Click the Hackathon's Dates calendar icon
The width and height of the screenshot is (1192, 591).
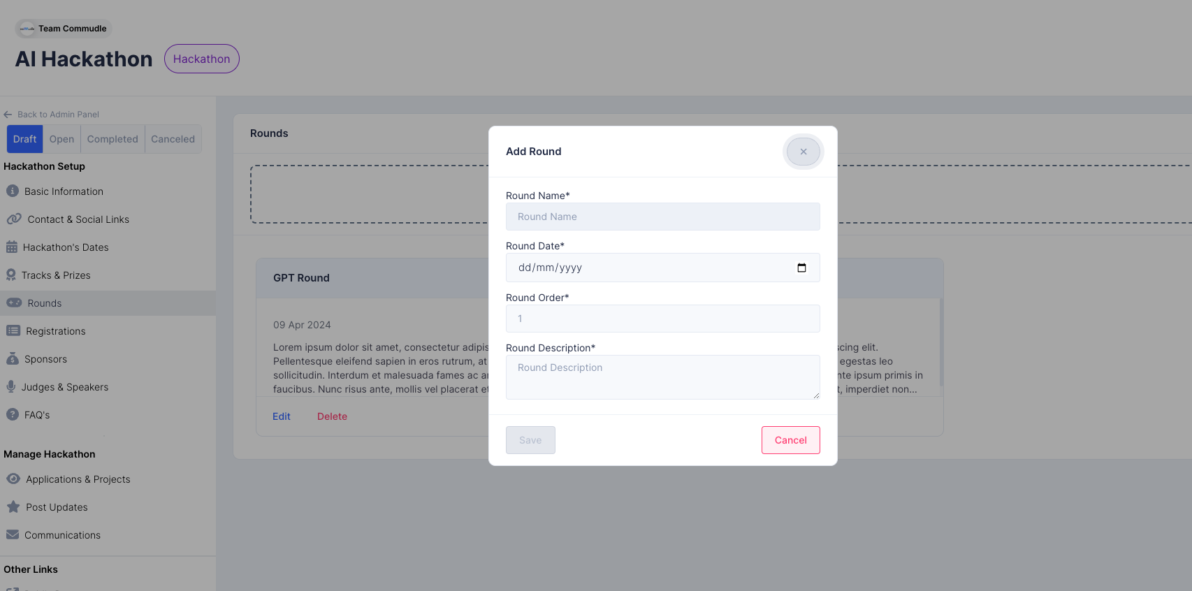[12, 247]
